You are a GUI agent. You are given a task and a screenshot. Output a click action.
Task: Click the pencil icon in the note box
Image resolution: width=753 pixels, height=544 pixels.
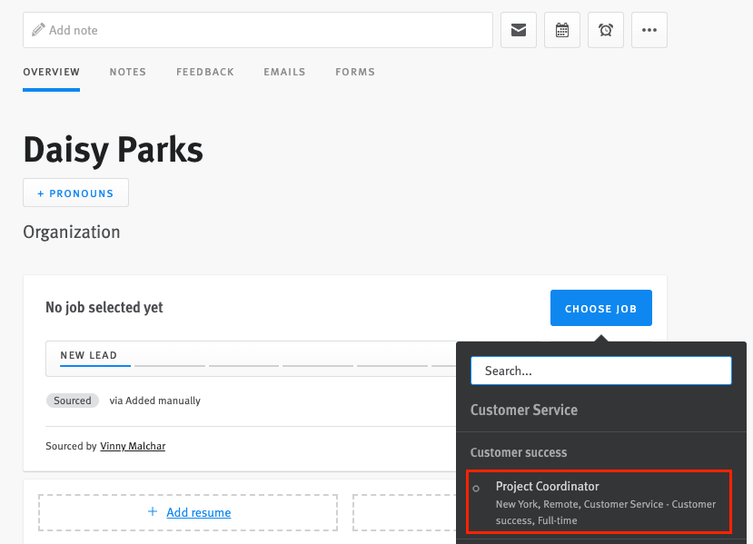tap(38, 30)
